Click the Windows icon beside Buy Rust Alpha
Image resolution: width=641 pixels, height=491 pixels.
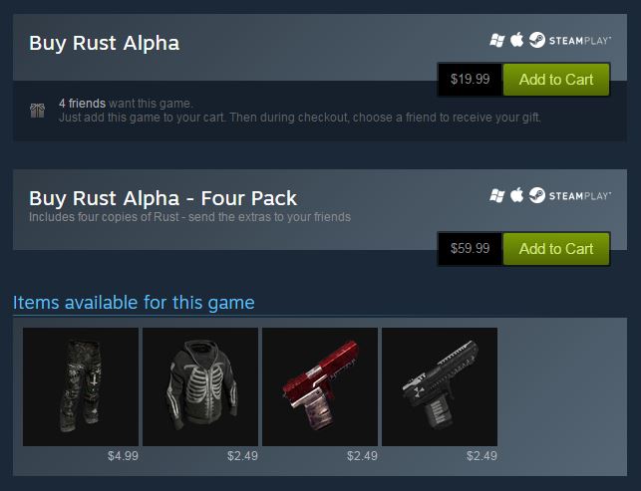497,40
